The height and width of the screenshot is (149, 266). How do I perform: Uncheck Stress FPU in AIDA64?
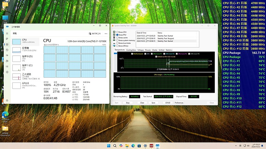click(x=117, y=35)
